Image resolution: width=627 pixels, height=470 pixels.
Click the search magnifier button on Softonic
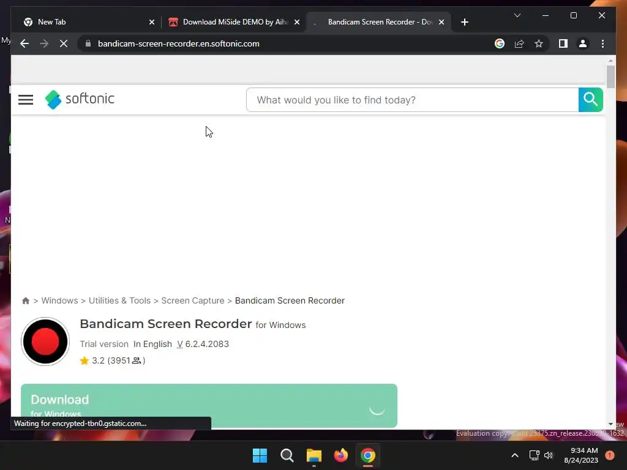coord(590,100)
